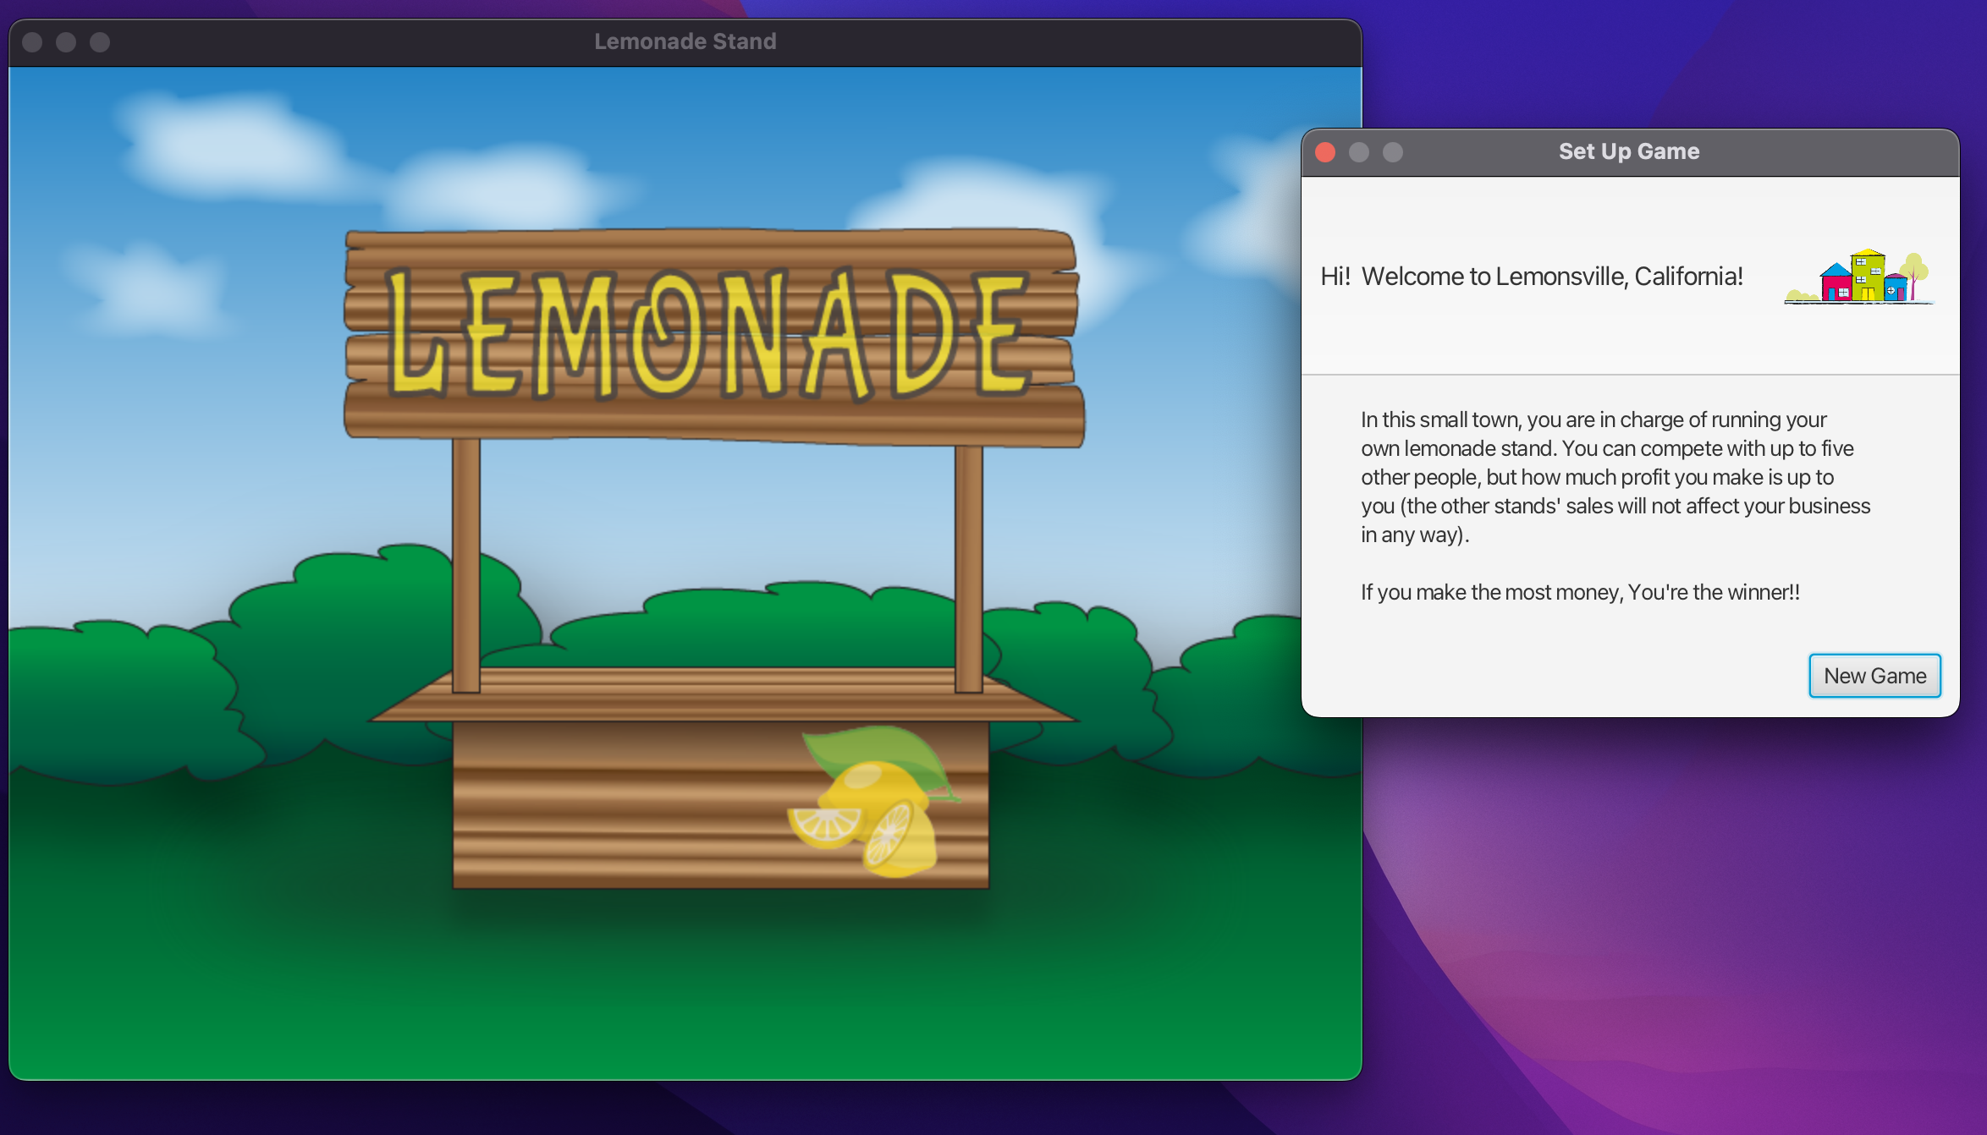Click the New Game button
The width and height of the screenshot is (1987, 1135).
(1874, 676)
